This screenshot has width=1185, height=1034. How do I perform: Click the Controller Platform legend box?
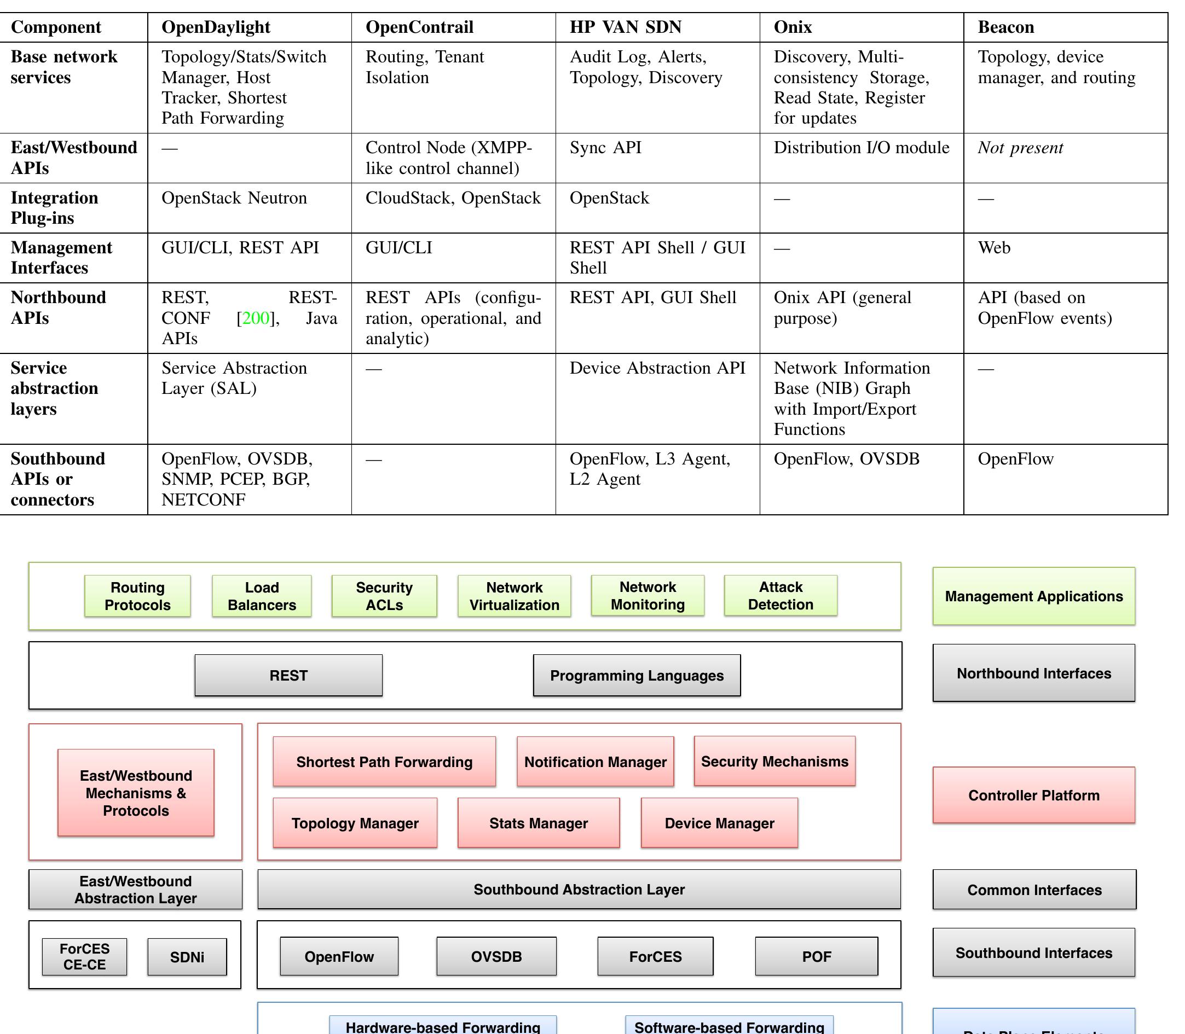1033,795
